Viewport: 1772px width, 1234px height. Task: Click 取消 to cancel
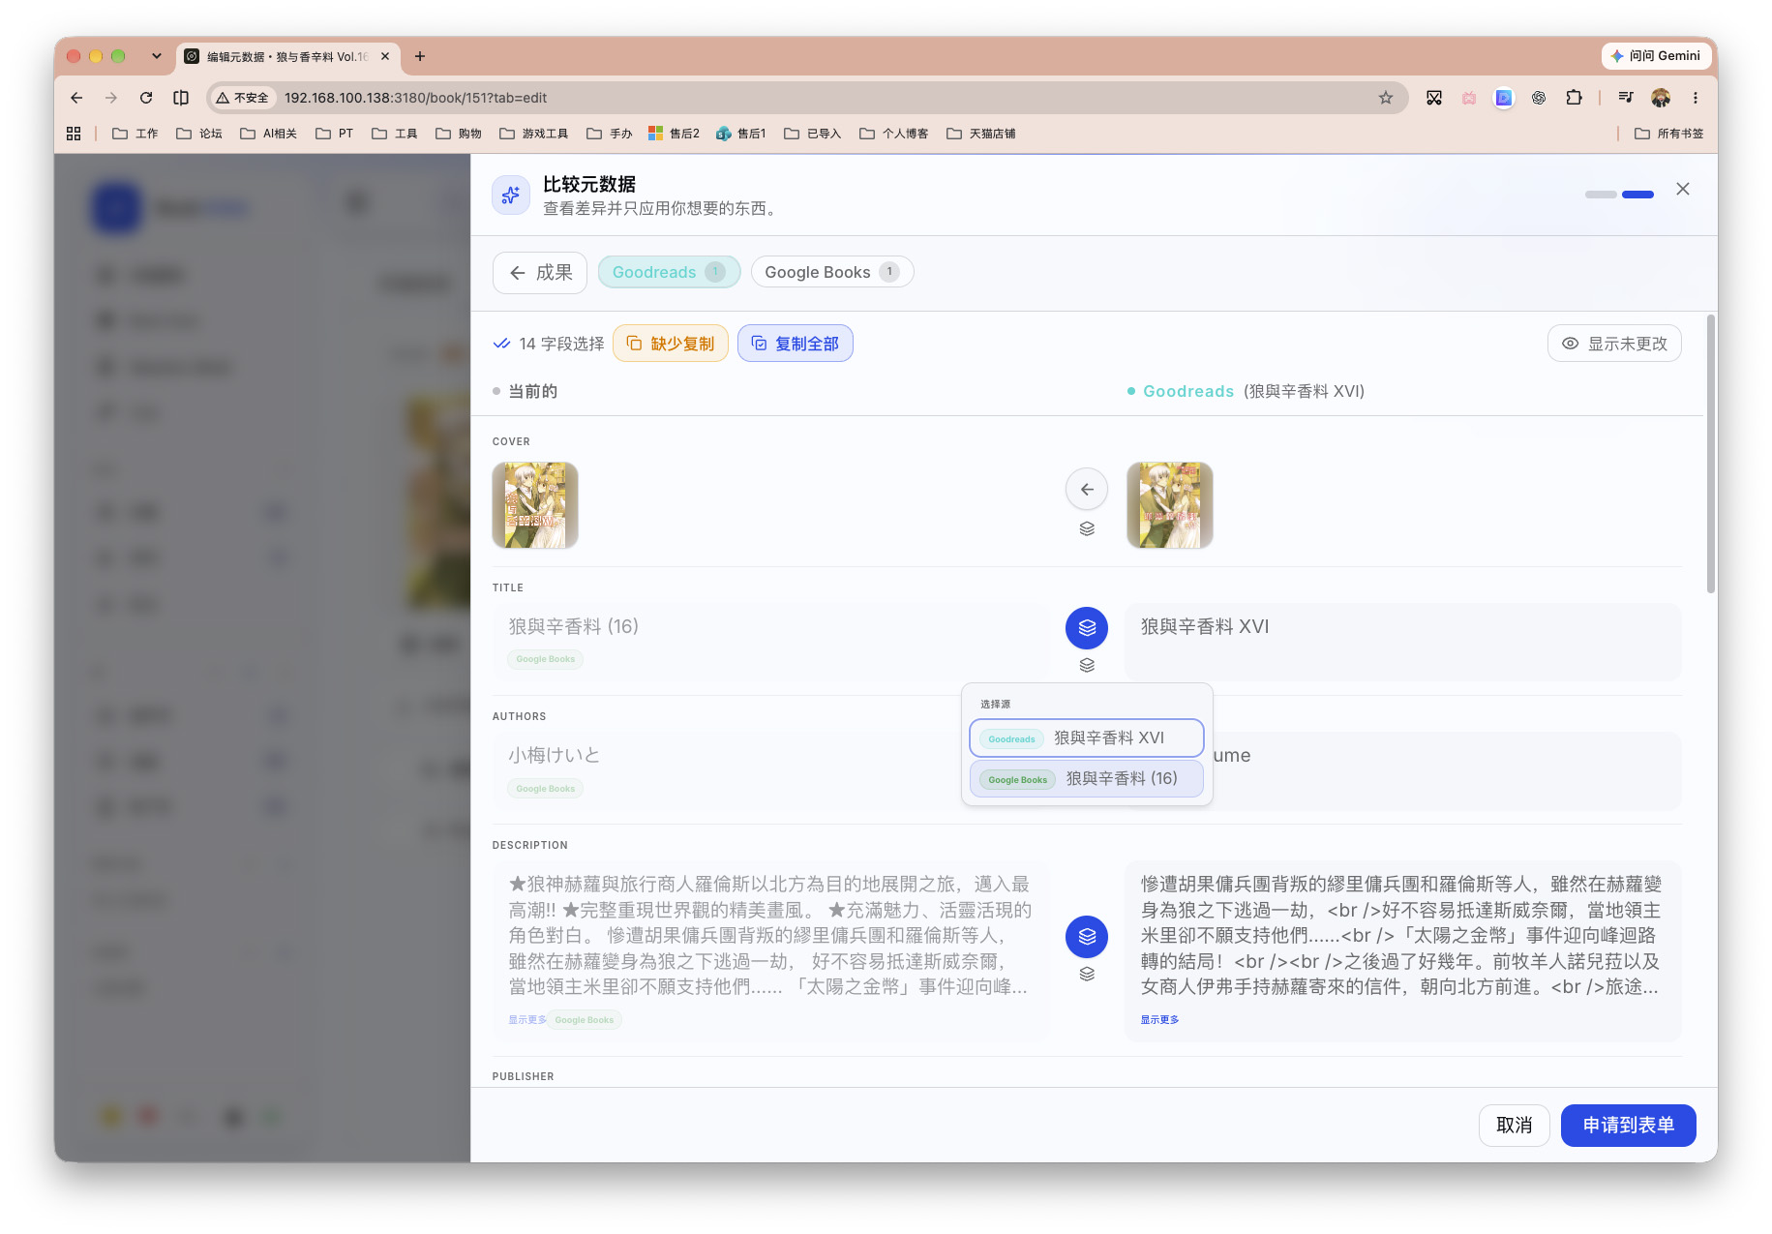click(x=1515, y=1126)
